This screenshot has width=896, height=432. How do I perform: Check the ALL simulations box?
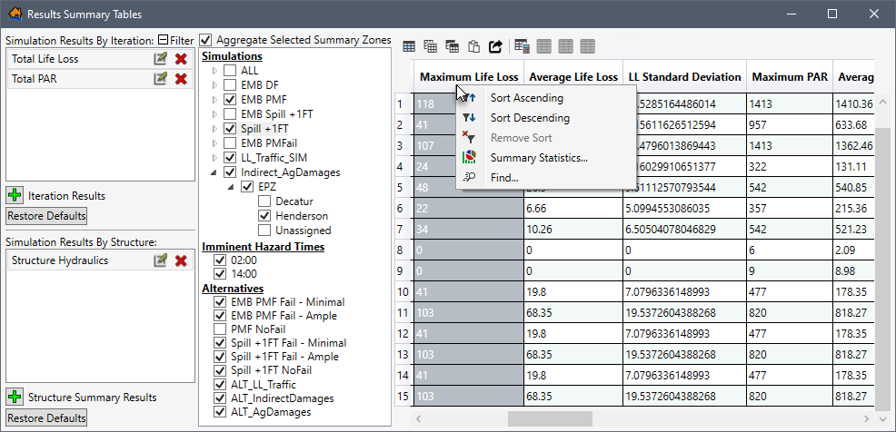click(229, 71)
